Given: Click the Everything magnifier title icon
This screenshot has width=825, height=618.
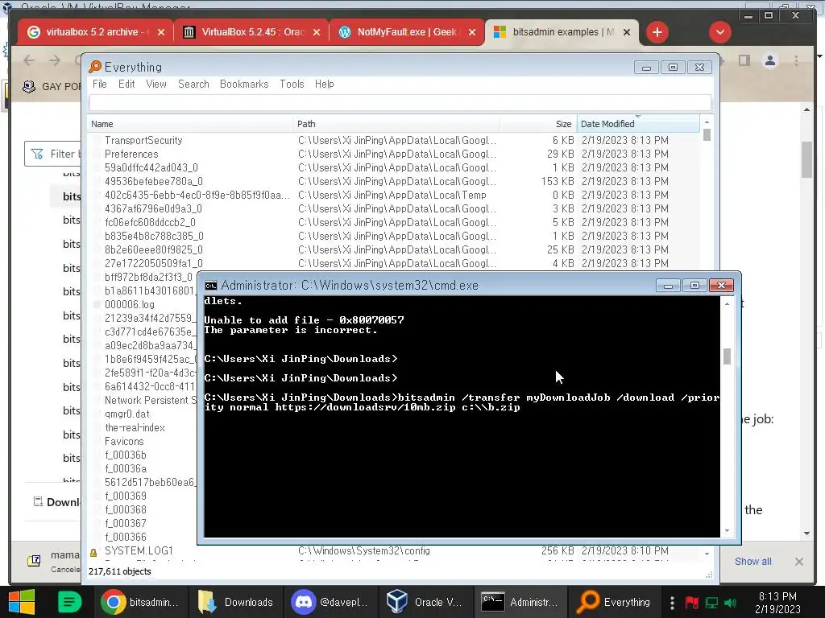Looking at the screenshot, I should [x=95, y=67].
